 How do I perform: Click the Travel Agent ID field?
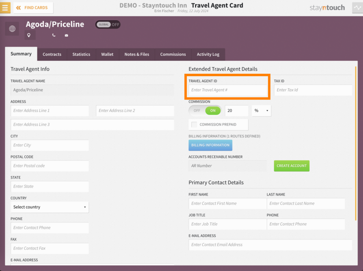tap(228, 90)
